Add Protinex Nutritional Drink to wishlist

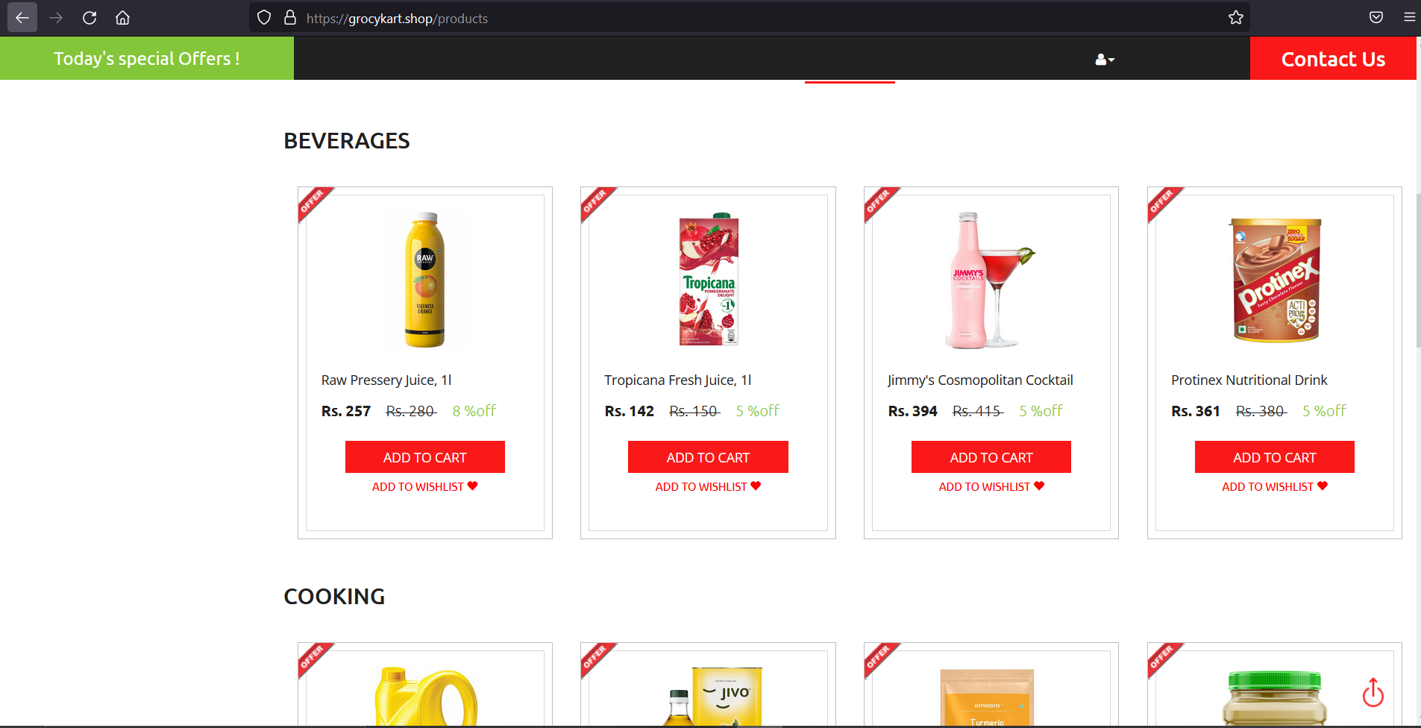(1273, 486)
